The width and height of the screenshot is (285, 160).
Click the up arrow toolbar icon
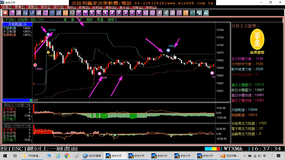click(x=132, y=13)
